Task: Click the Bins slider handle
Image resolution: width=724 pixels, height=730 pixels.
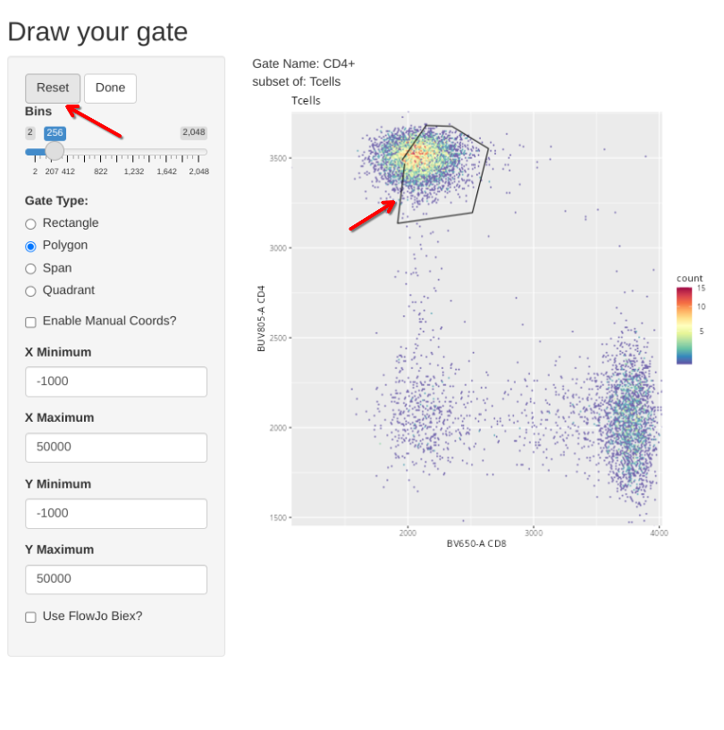Action: (x=55, y=151)
